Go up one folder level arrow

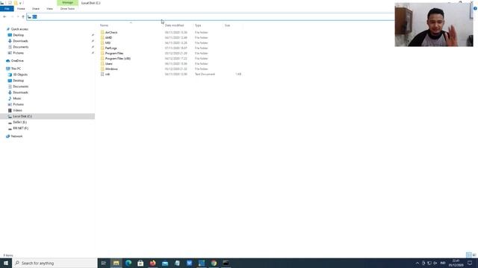click(23, 16)
